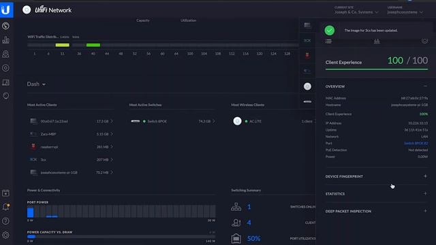Open the Switch 8POE row chevron
Image resolution: width=436 pixels, height=245 pixels.
pyautogui.click(x=214, y=121)
